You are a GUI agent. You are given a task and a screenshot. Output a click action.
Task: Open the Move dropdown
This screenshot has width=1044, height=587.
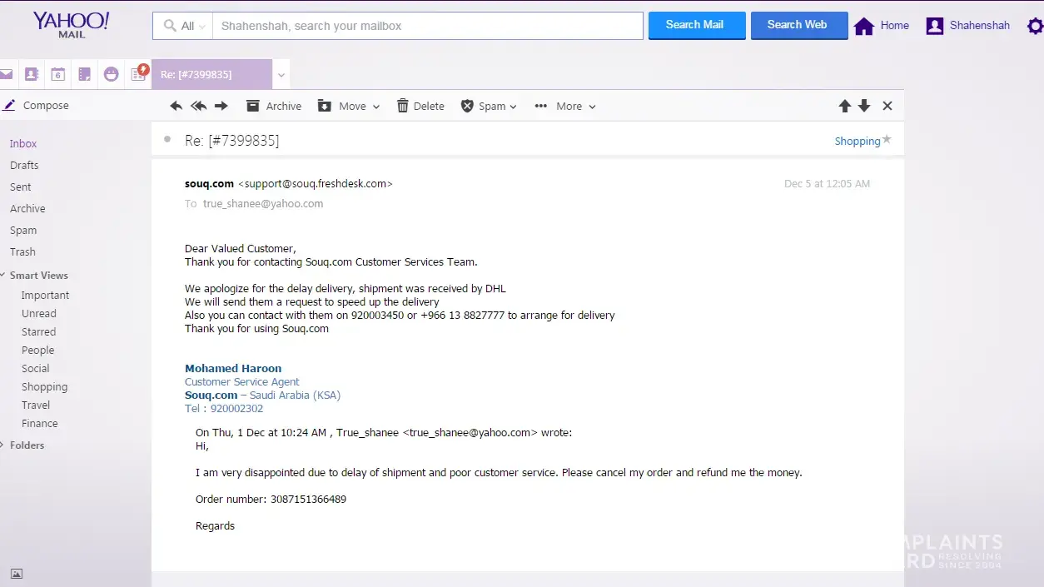coord(349,106)
